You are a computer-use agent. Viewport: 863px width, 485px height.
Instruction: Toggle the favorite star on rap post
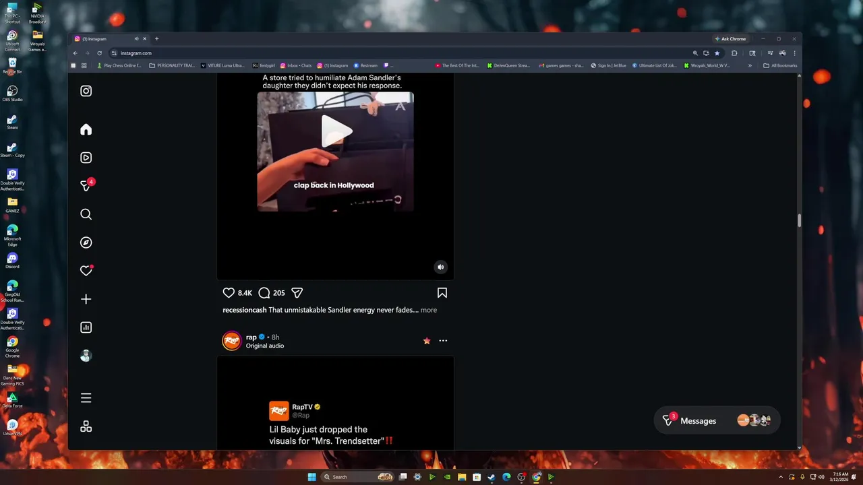[x=427, y=341]
